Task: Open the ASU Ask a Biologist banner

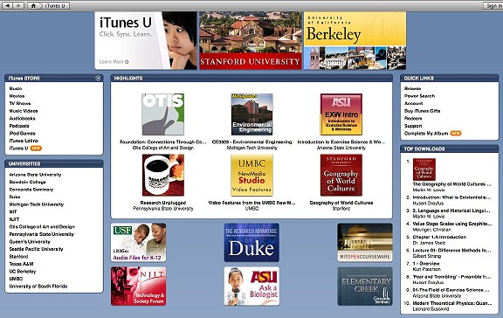Action: pyautogui.click(x=251, y=286)
